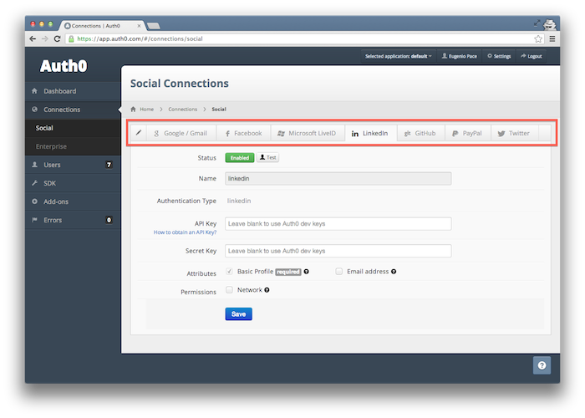The height and width of the screenshot is (418, 585).
Task: Switch to the GitHub tab
Action: [420, 133]
